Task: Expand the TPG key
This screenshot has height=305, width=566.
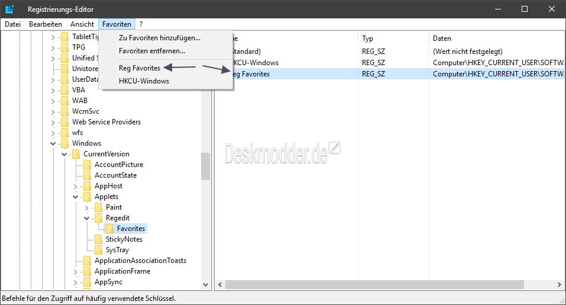Action: tap(53, 48)
